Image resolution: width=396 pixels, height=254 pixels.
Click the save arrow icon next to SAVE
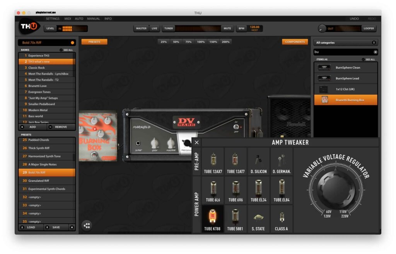pos(47,227)
